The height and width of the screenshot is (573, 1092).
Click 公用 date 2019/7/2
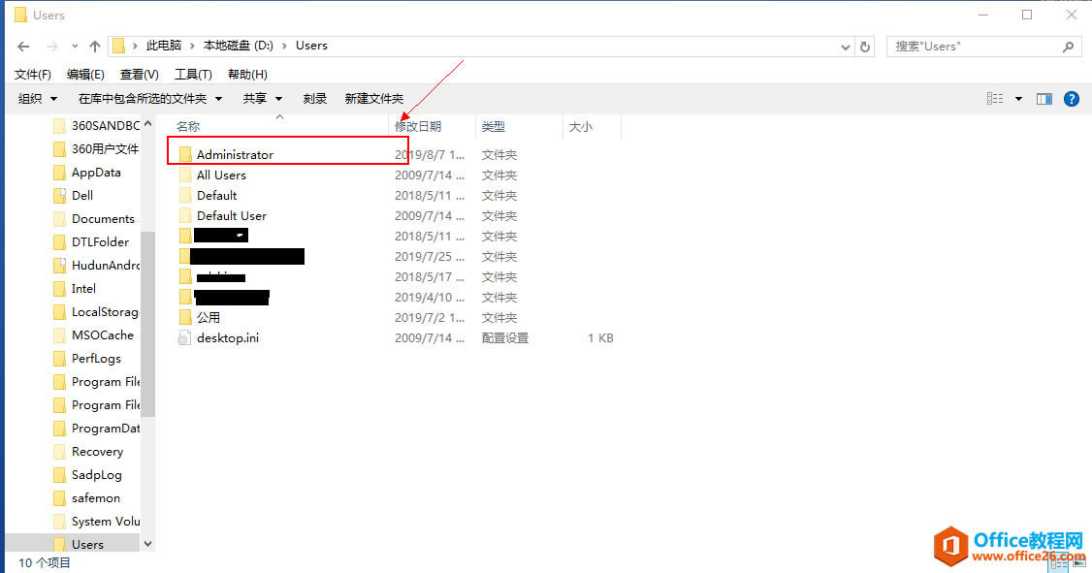point(430,318)
